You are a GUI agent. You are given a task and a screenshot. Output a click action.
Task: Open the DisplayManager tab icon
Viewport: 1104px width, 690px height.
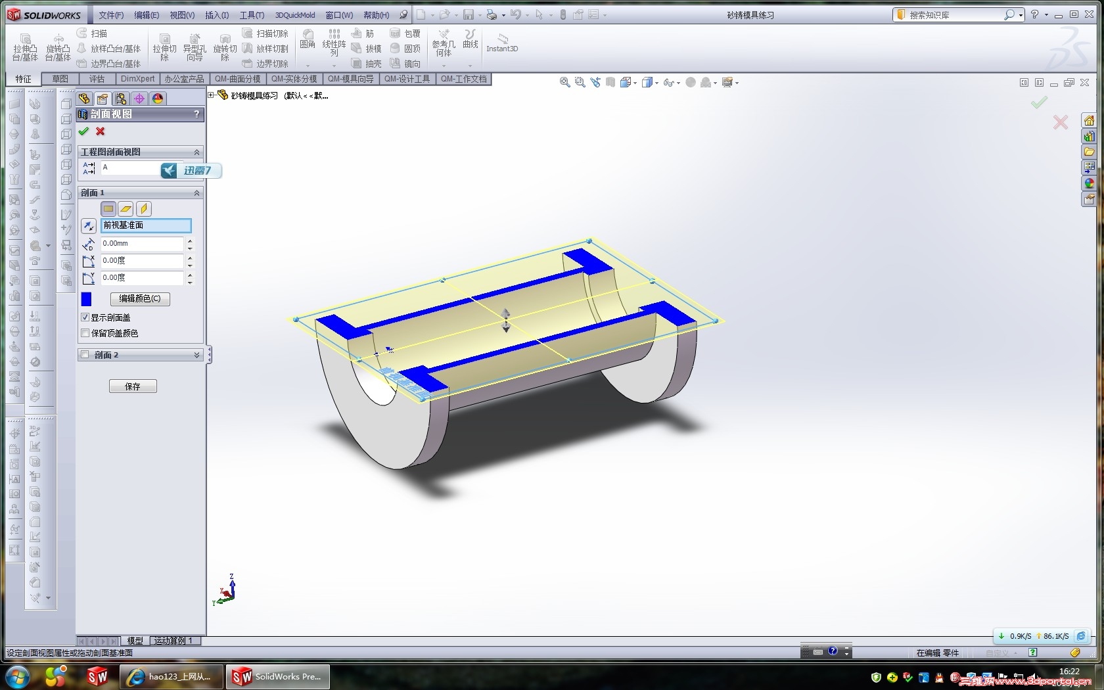coord(158,99)
